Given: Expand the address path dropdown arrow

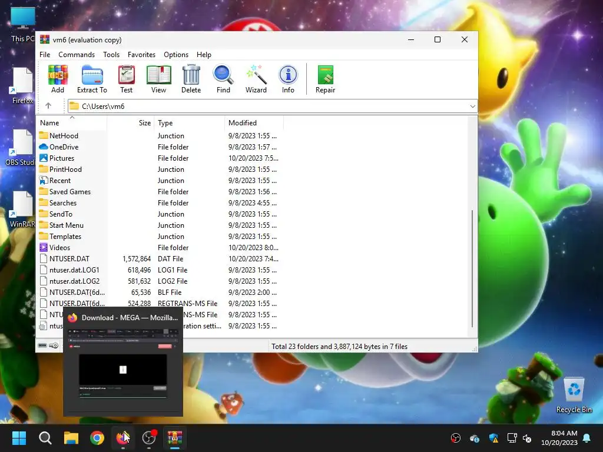Looking at the screenshot, I should click(x=472, y=106).
